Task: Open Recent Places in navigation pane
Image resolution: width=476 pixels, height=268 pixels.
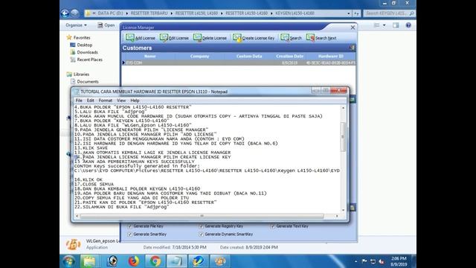Action: pos(89,60)
